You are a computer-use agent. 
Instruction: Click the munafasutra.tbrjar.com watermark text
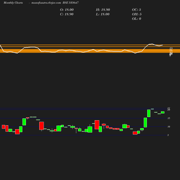[x=46, y=3]
